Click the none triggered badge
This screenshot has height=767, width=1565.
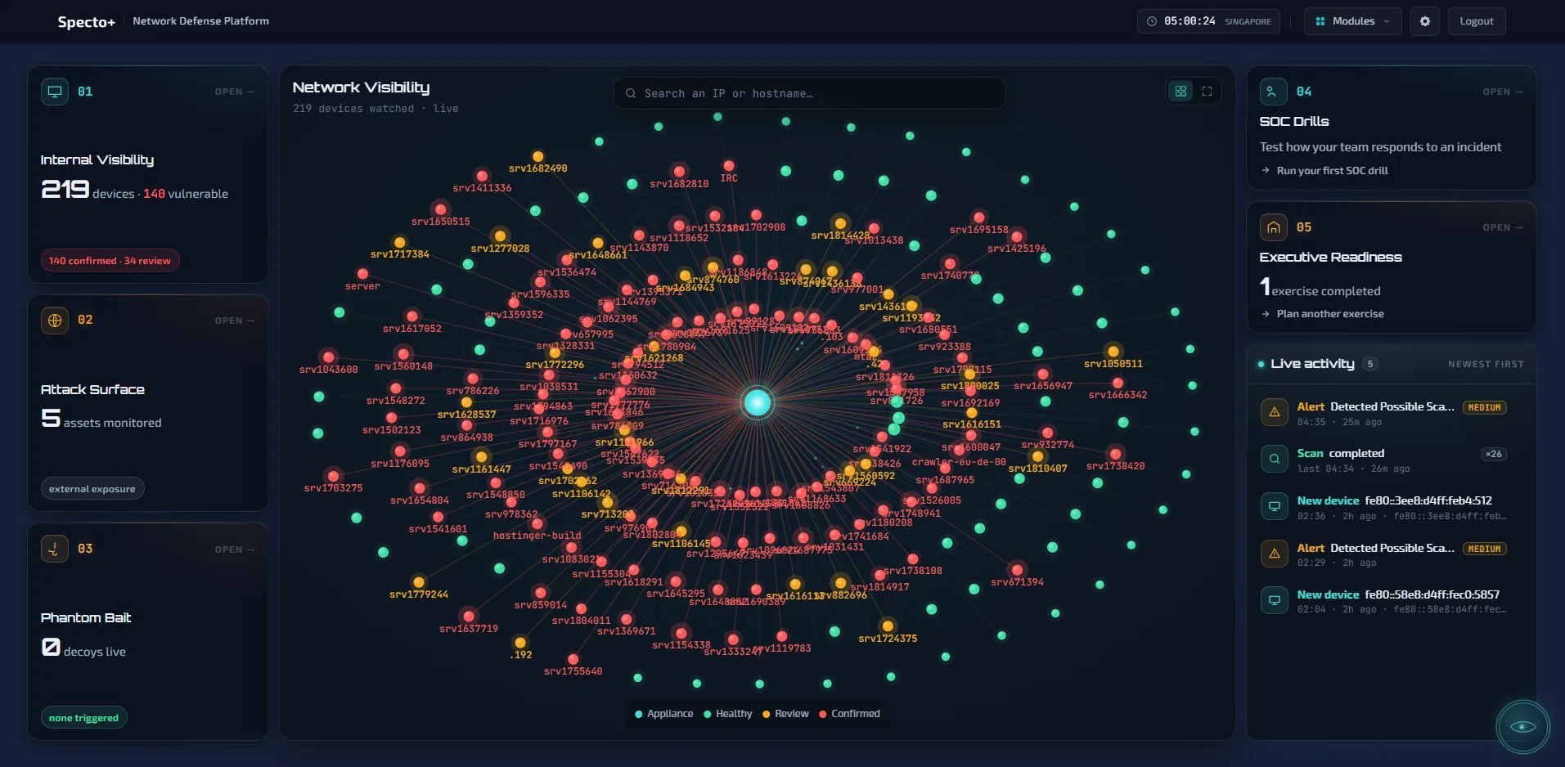point(83,718)
